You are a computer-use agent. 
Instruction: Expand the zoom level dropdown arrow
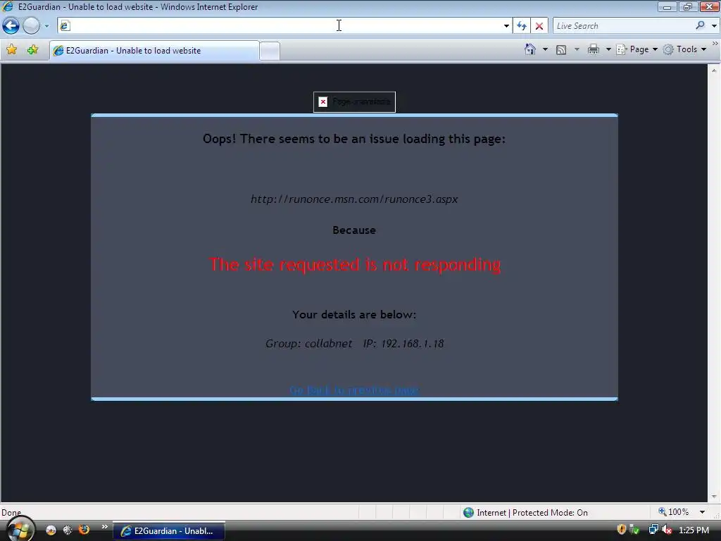702,512
